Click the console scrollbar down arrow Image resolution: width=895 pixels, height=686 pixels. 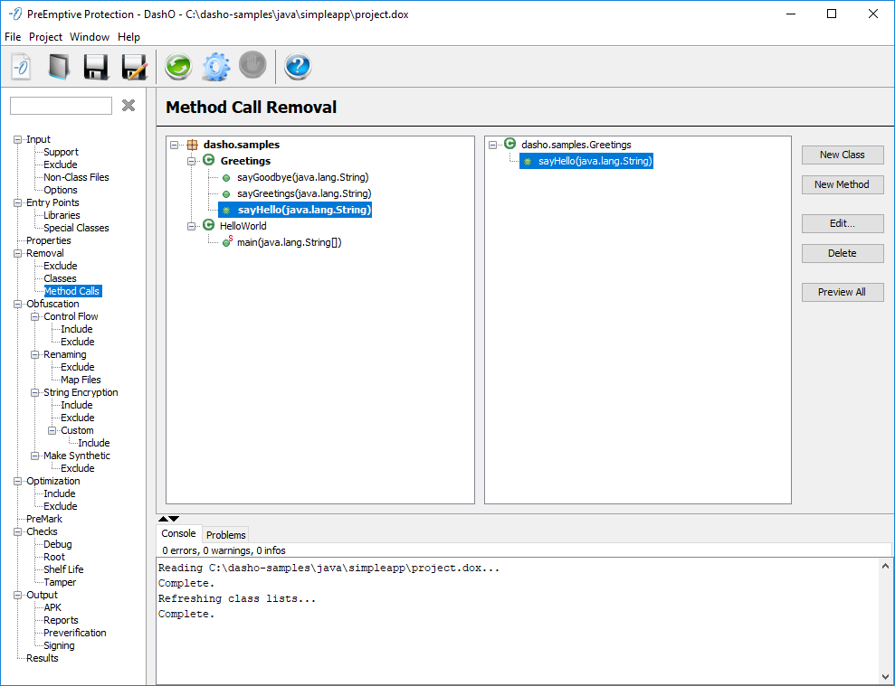tap(884, 676)
